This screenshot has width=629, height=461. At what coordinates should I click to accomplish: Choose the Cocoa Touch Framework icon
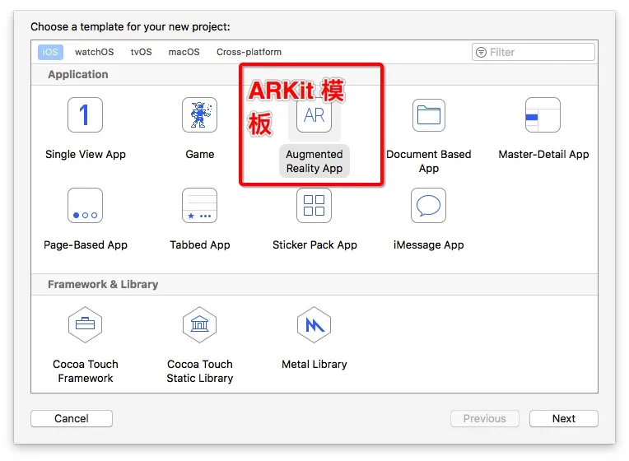tap(85, 325)
